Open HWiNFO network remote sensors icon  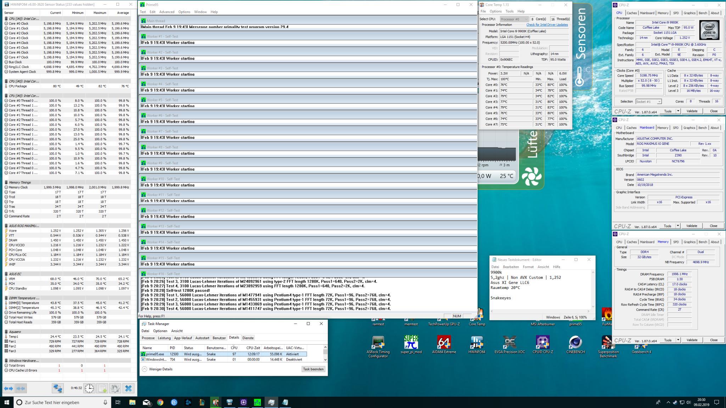tap(57, 388)
